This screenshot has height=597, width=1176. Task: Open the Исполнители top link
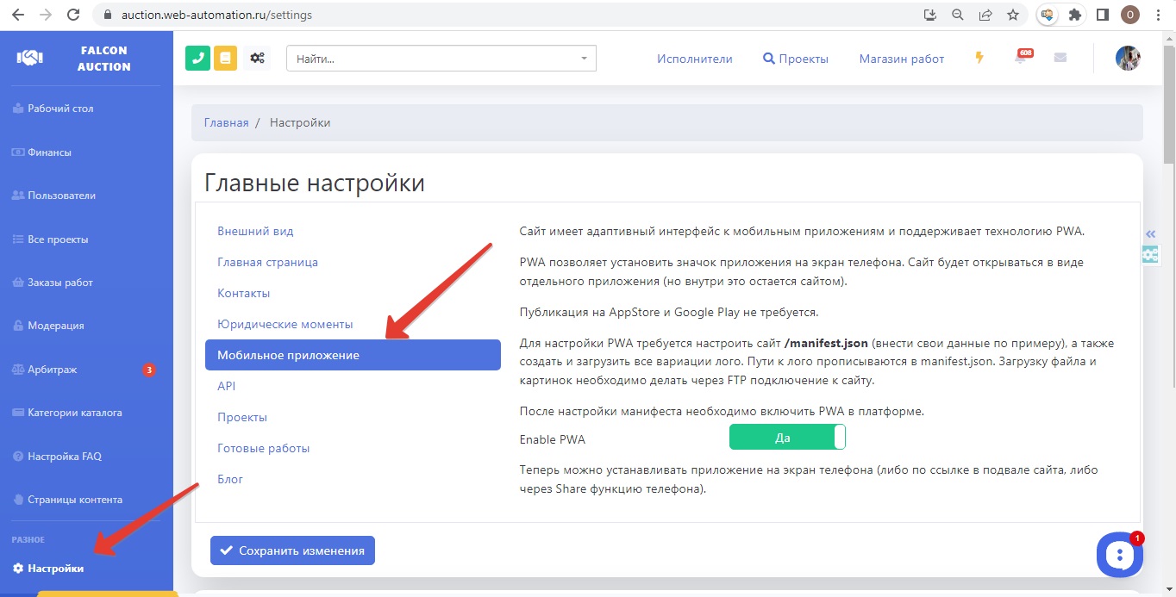click(x=694, y=59)
